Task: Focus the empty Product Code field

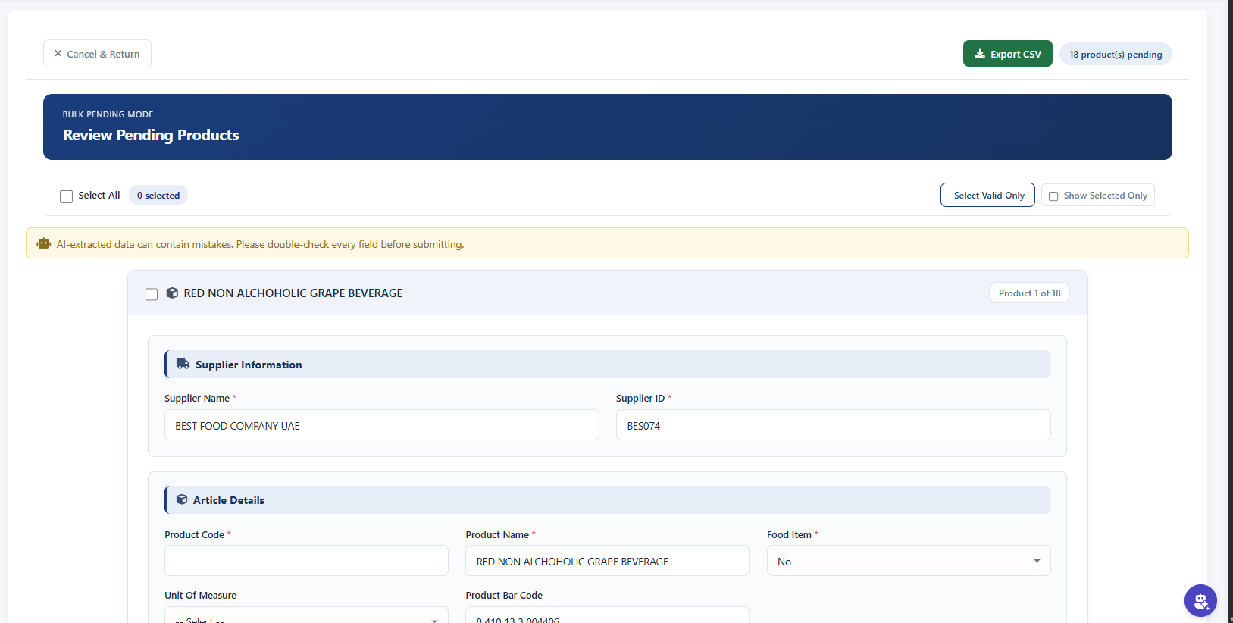Action: click(306, 561)
